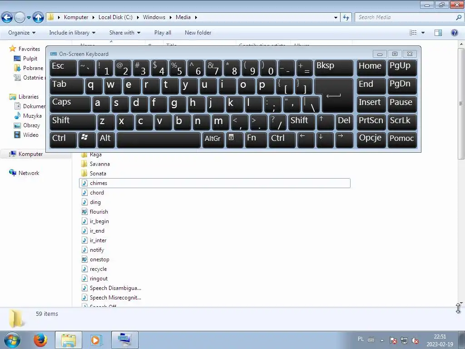Click the Opcje key on keyboard
The image size is (465, 349).
(x=371, y=140)
